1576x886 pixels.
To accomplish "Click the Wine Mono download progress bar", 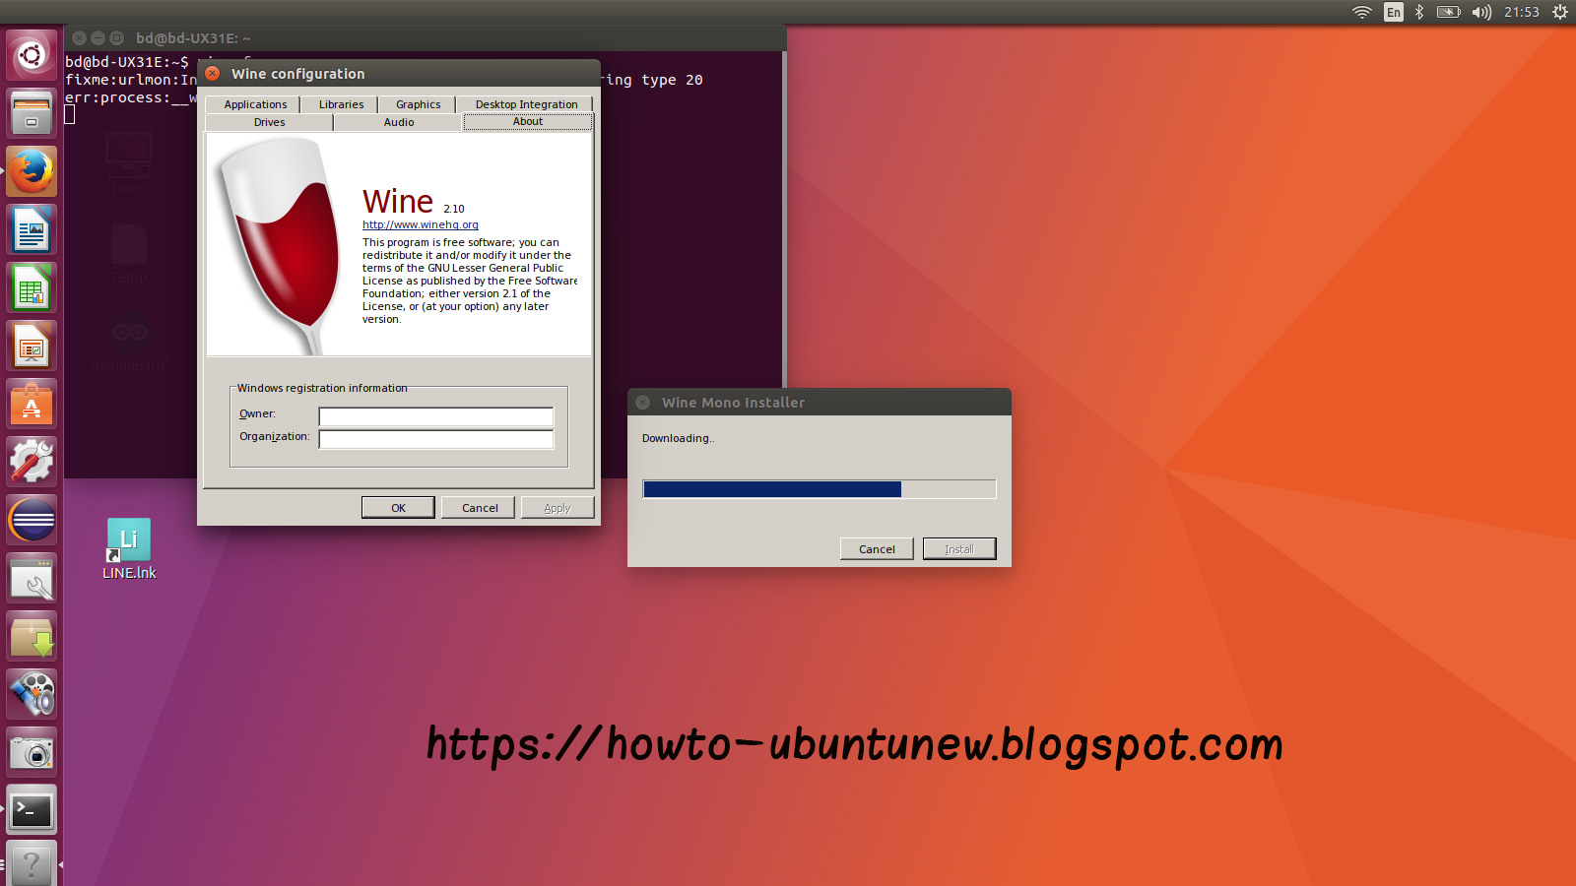I will point(820,489).
